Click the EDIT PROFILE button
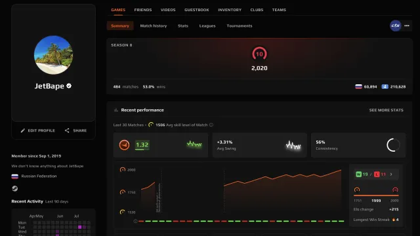 click(x=38, y=131)
